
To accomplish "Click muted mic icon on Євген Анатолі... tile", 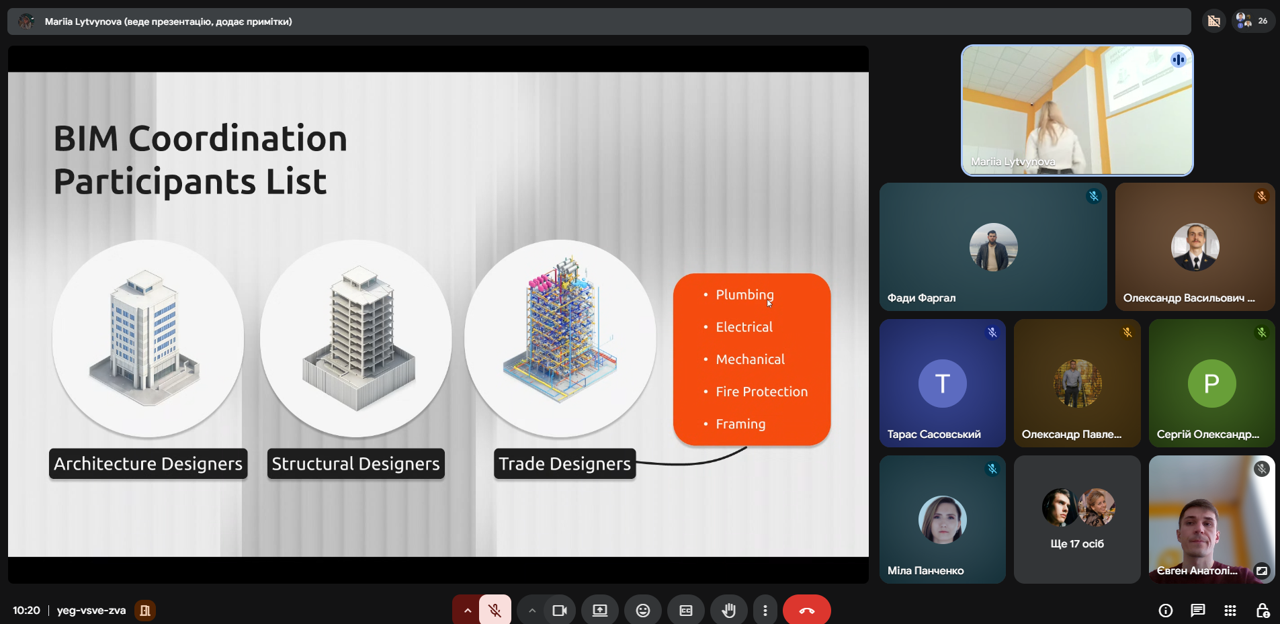I will [x=1262, y=469].
